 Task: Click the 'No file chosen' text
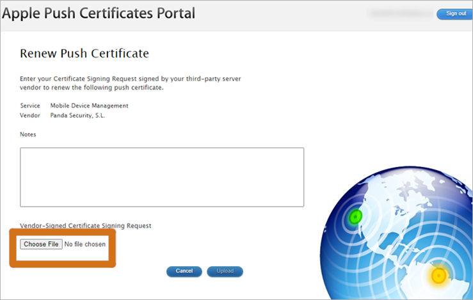85,244
